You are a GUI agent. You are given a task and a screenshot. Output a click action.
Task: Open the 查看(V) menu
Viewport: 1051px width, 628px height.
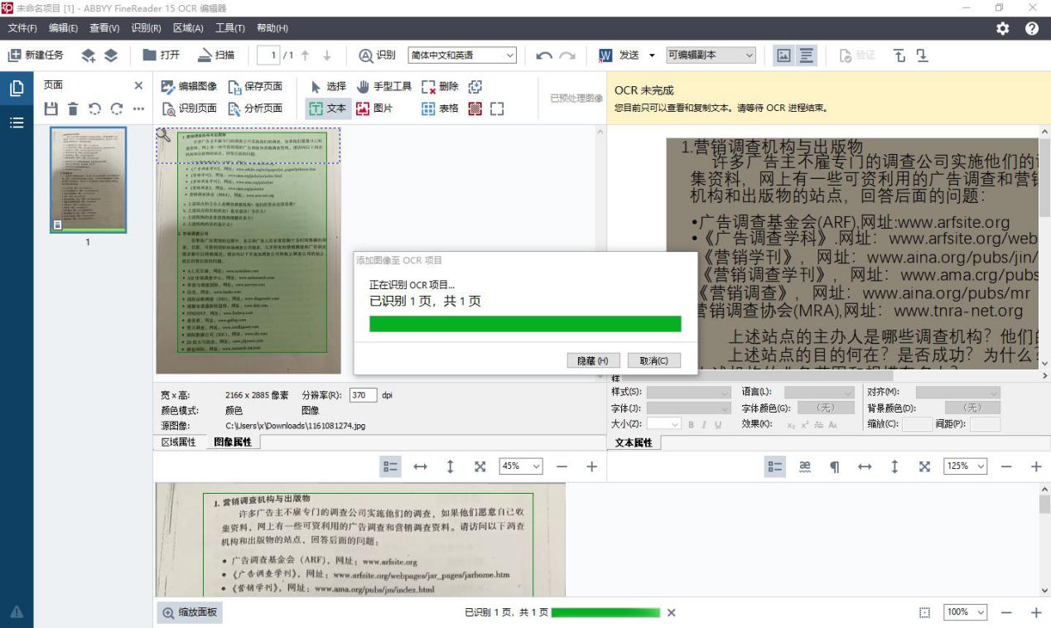tap(104, 28)
